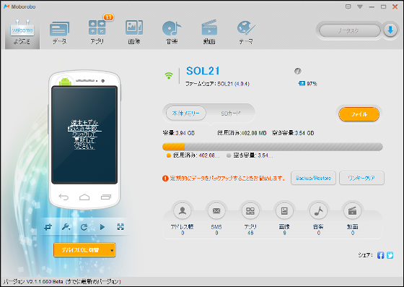Click the phone recent apps key
The height and width of the screenshot is (287, 404).
tap(105, 197)
